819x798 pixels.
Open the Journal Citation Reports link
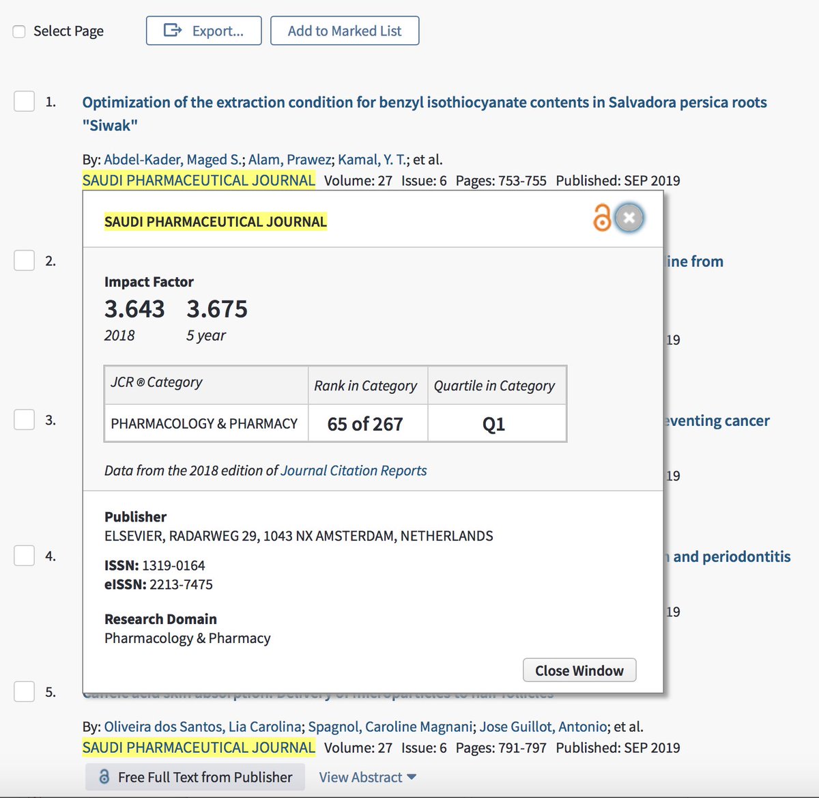pos(354,470)
